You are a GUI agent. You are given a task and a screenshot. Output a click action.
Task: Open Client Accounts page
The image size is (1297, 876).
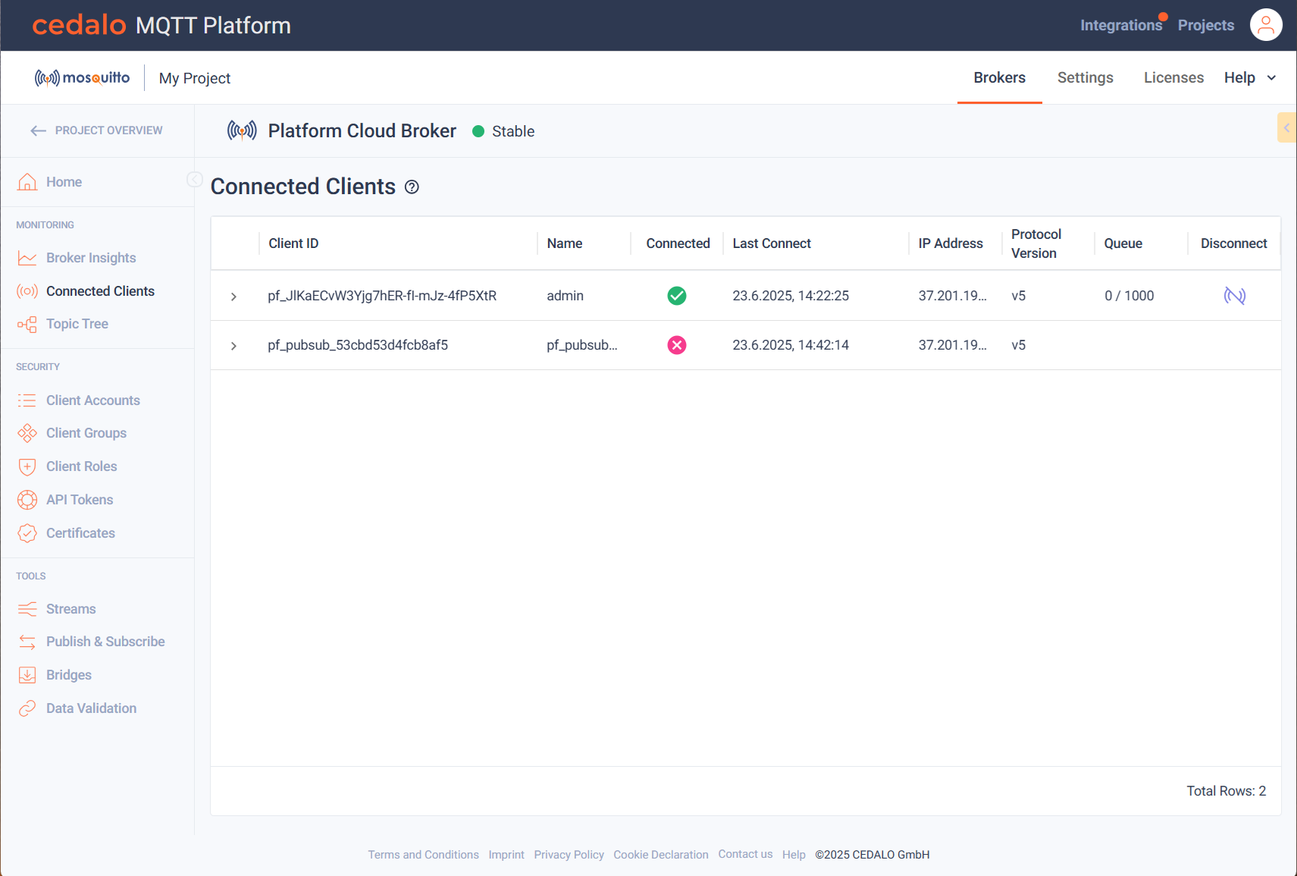pos(93,400)
